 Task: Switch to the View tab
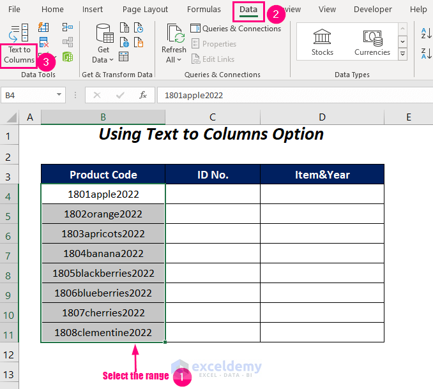(327, 10)
